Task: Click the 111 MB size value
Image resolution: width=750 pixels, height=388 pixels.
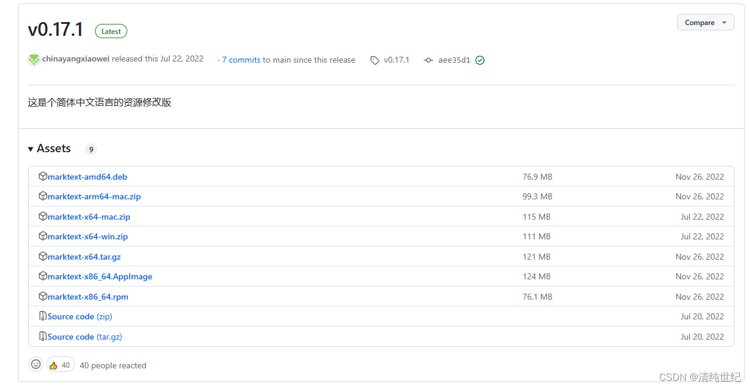Action: (x=537, y=236)
